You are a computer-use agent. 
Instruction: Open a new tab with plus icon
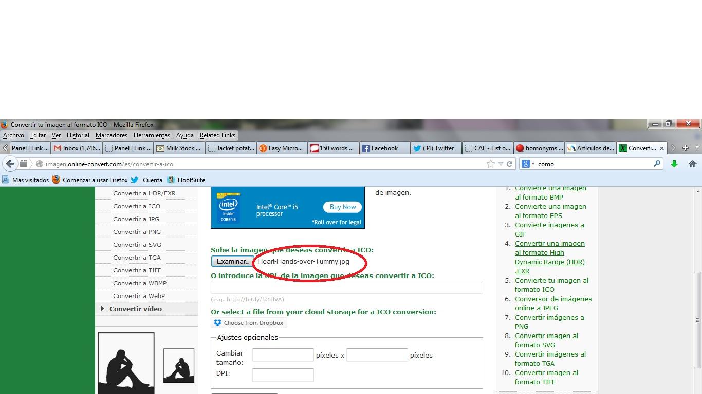tap(685, 148)
